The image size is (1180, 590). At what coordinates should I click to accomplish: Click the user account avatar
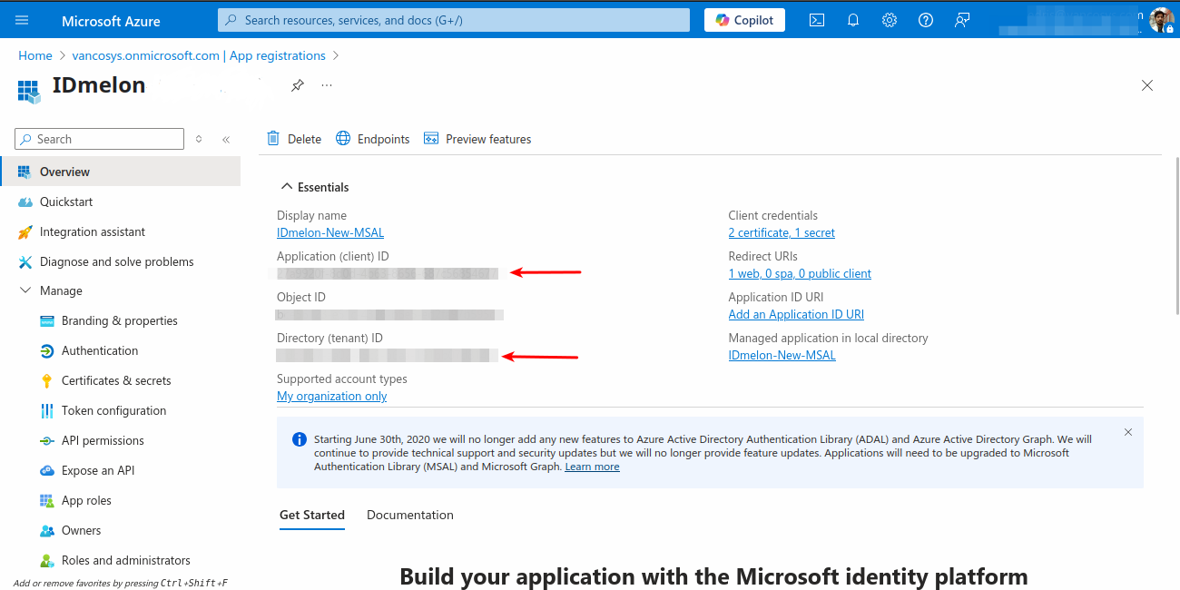pos(1161,20)
